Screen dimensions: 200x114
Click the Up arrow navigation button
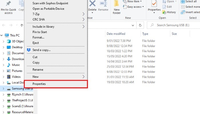pos(22,25)
